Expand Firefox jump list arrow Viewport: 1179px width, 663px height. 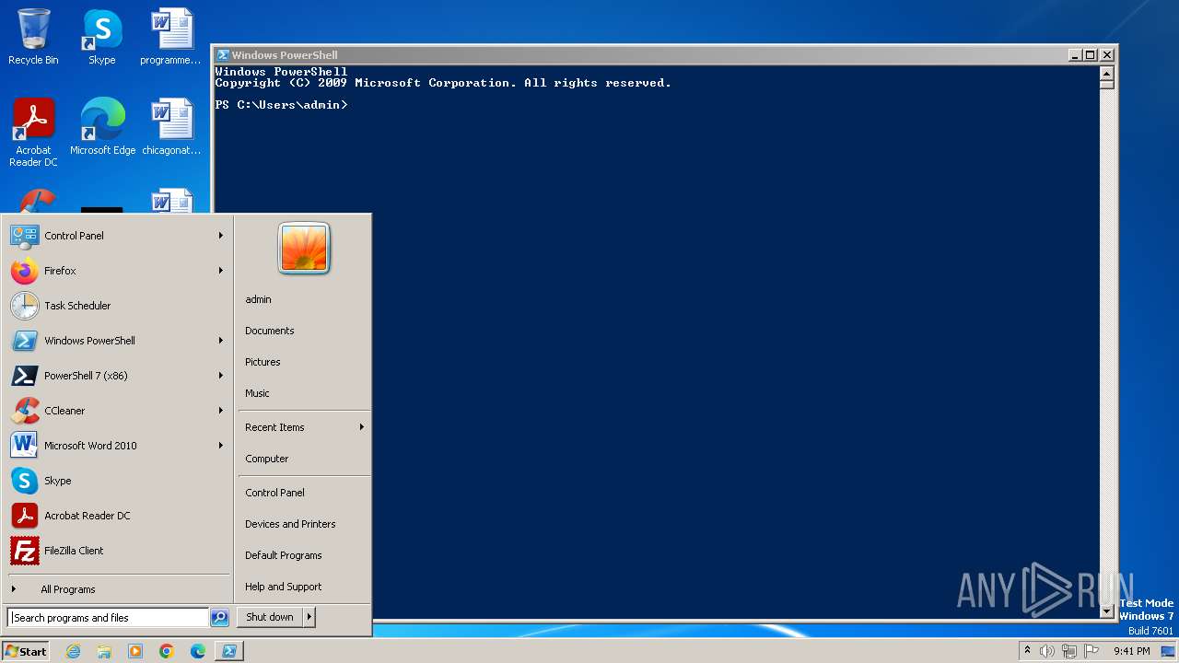[x=220, y=271]
